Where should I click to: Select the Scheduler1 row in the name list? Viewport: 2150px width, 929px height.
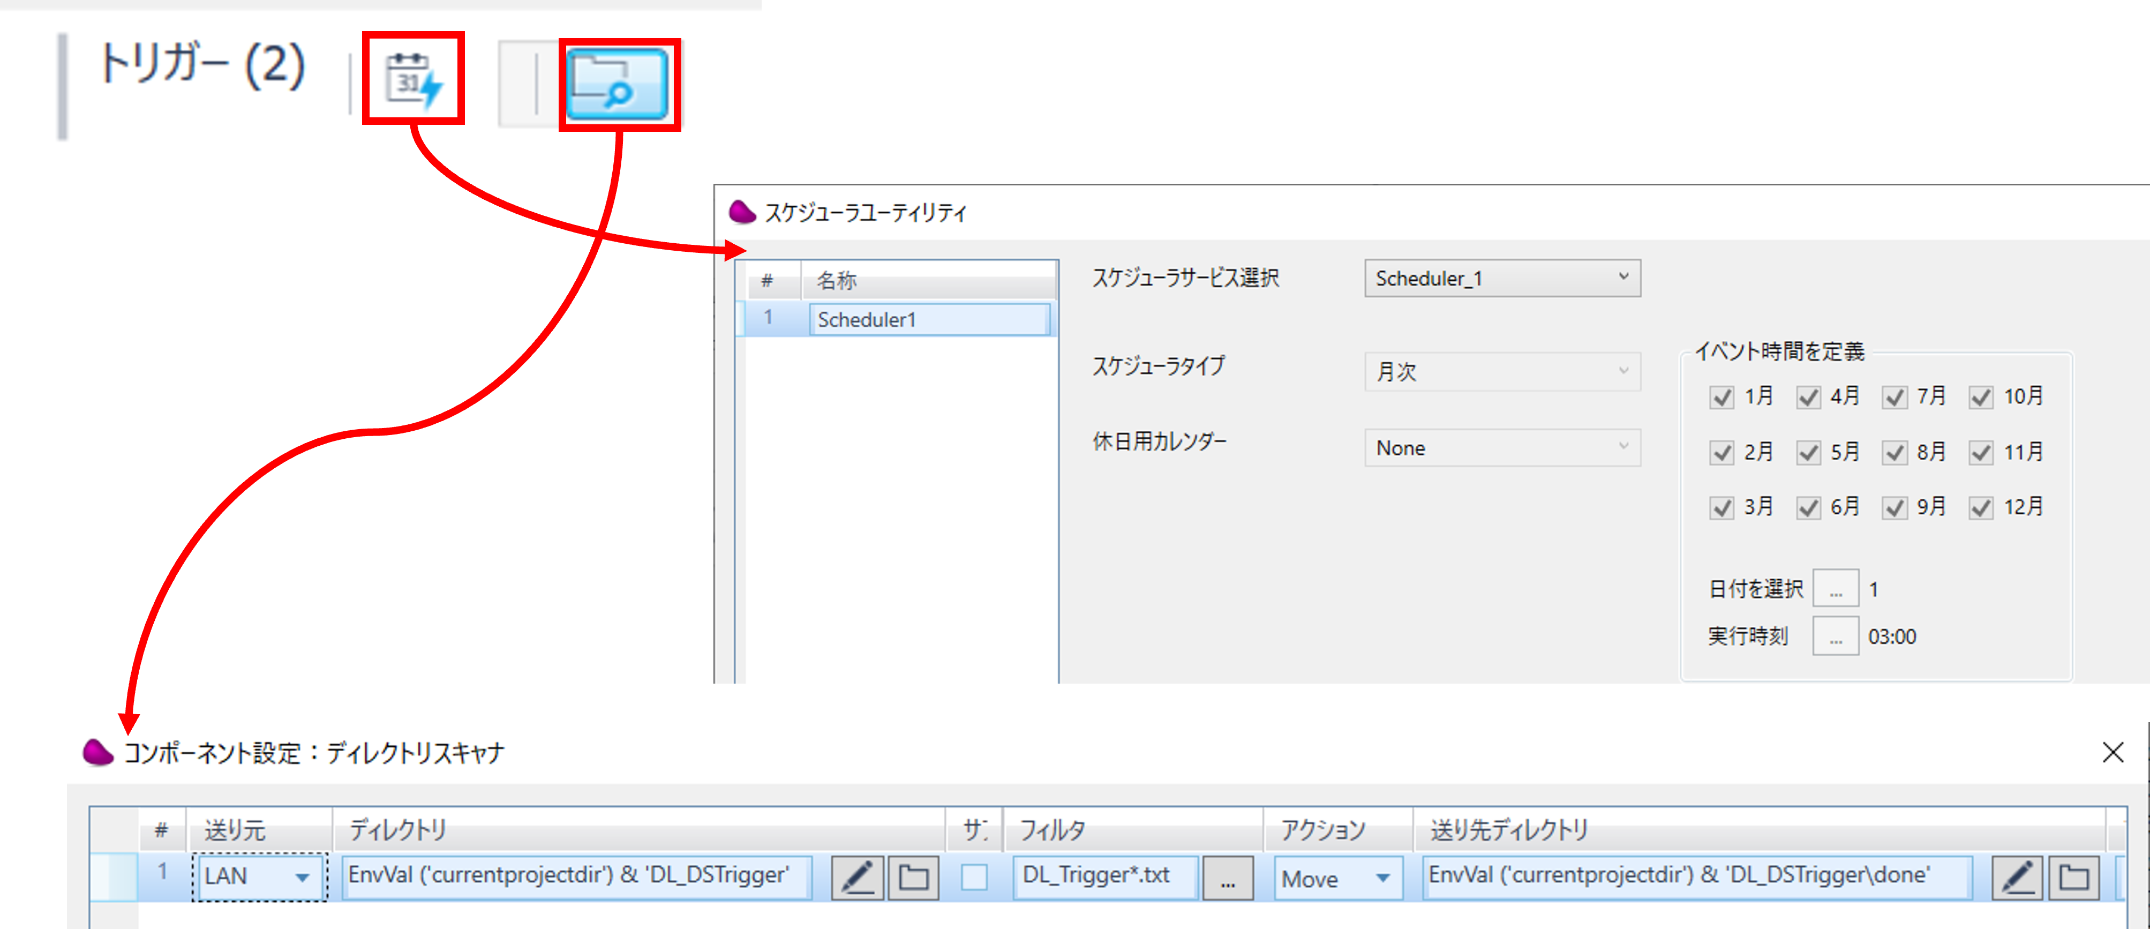pos(897,320)
